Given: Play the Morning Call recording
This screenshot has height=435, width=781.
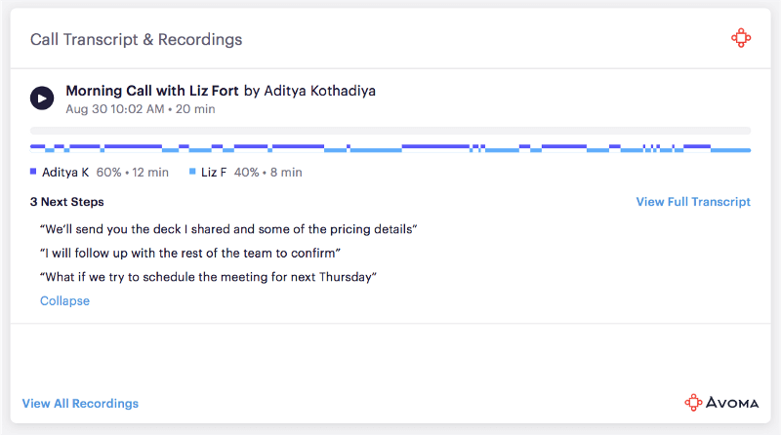Looking at the screenshot, I should [x=42, y=98].
